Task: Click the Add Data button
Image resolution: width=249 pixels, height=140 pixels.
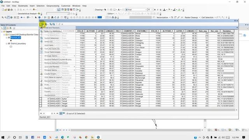Action: point(34,10)
